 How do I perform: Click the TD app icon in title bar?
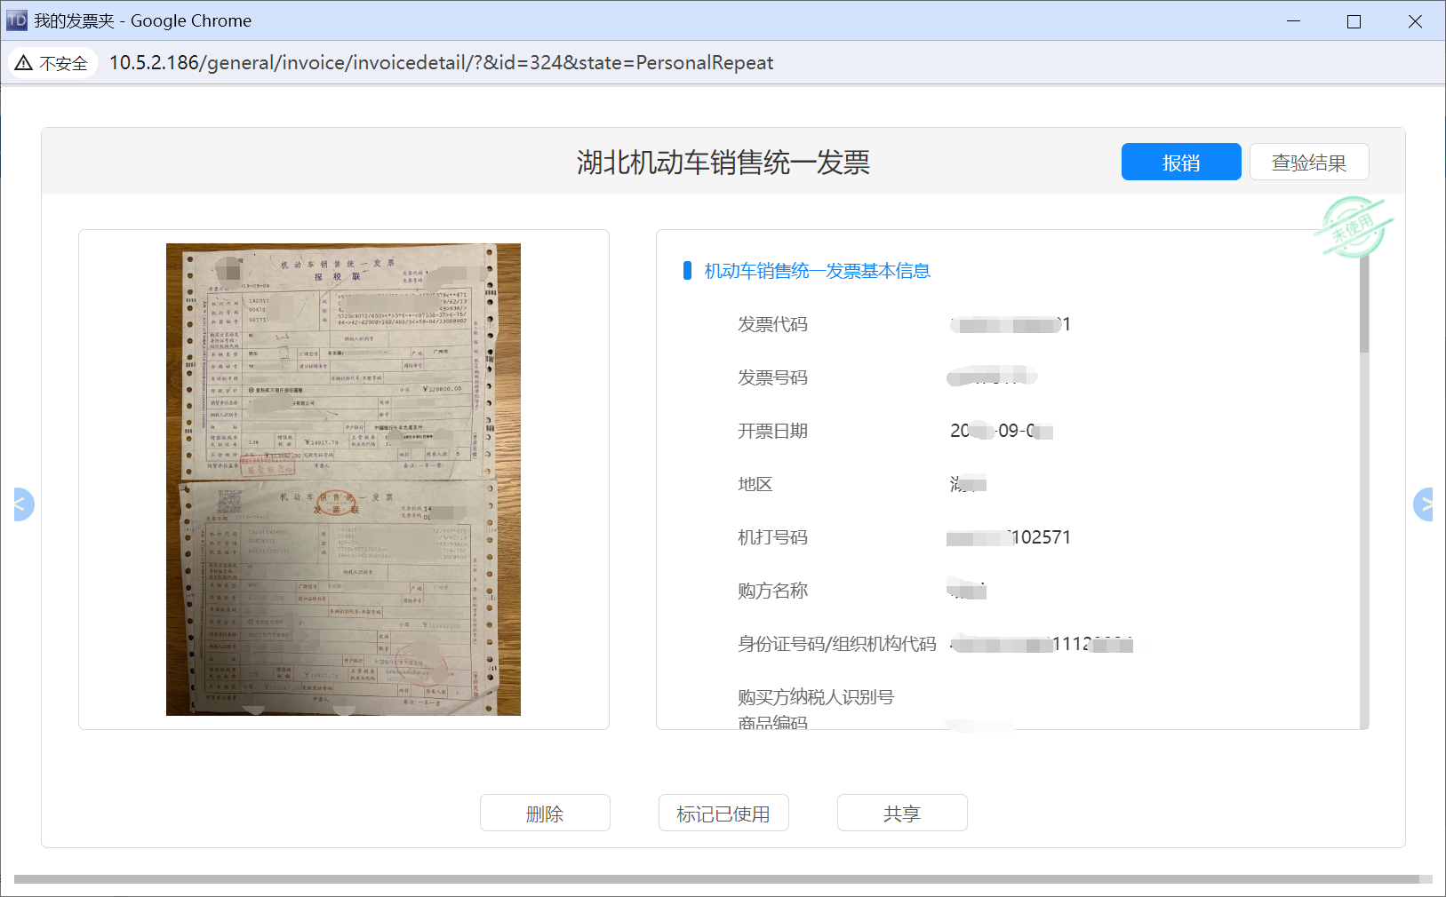point(17,20)
